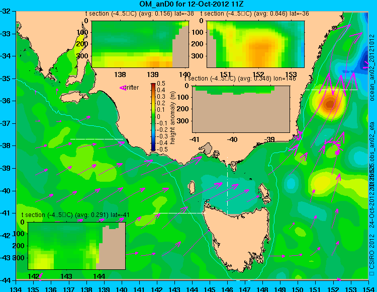Image resolution: width=377 pixels, height=292 pixels.
Task: Click the -40 tick in lon=146 inset
Action: 232,139
